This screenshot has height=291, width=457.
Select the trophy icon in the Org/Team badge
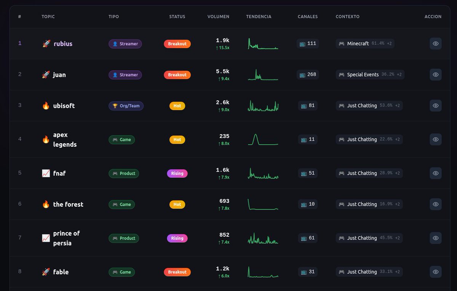[115, 106]
